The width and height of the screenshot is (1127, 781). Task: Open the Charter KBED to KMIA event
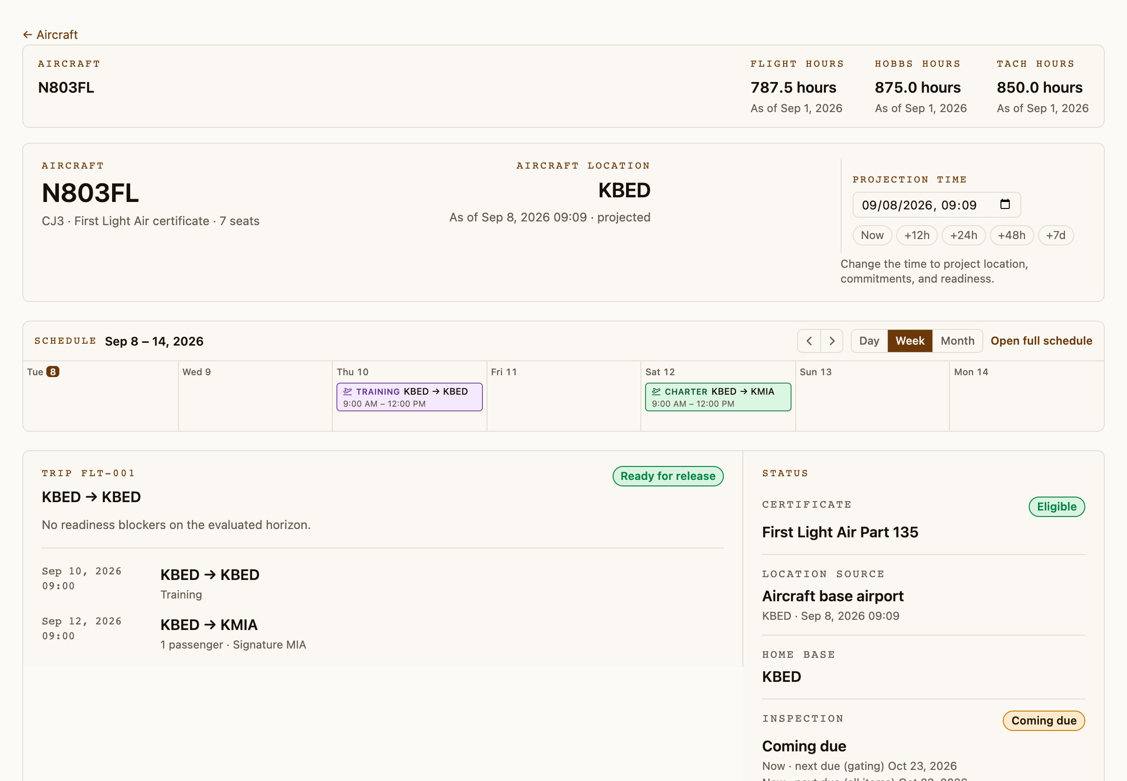tap(718, 397)
